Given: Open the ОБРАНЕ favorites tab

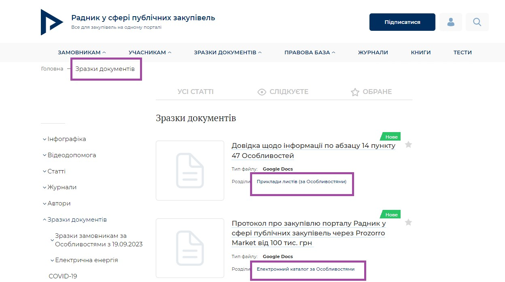Looking at the screenshot, I should coord(371,92).
